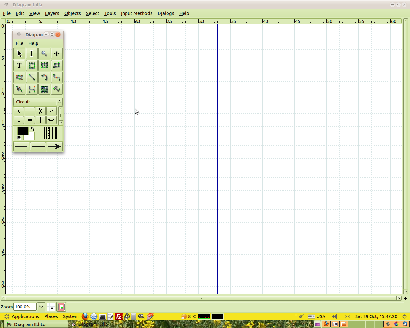Select the Magnify tool in the toolbox
Image resolution: width=410 pixels, height=328 pixels.
(44, 53)
